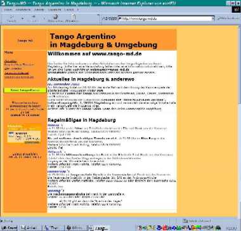Image resolution: width=241 pixels, height=231 pixels.
Task: Click the clipboard-shaped toolbar icon
Action: point(73,18)
